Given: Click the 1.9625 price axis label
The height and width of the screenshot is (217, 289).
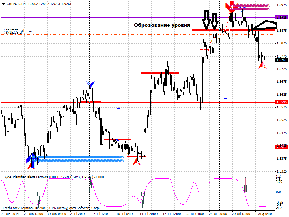Looking at the screenshot, I should point(282,95).
